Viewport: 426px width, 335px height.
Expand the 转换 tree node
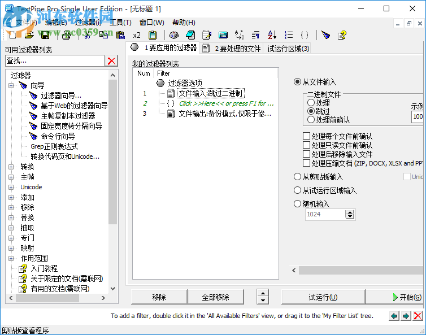click(x=11, y=167)
